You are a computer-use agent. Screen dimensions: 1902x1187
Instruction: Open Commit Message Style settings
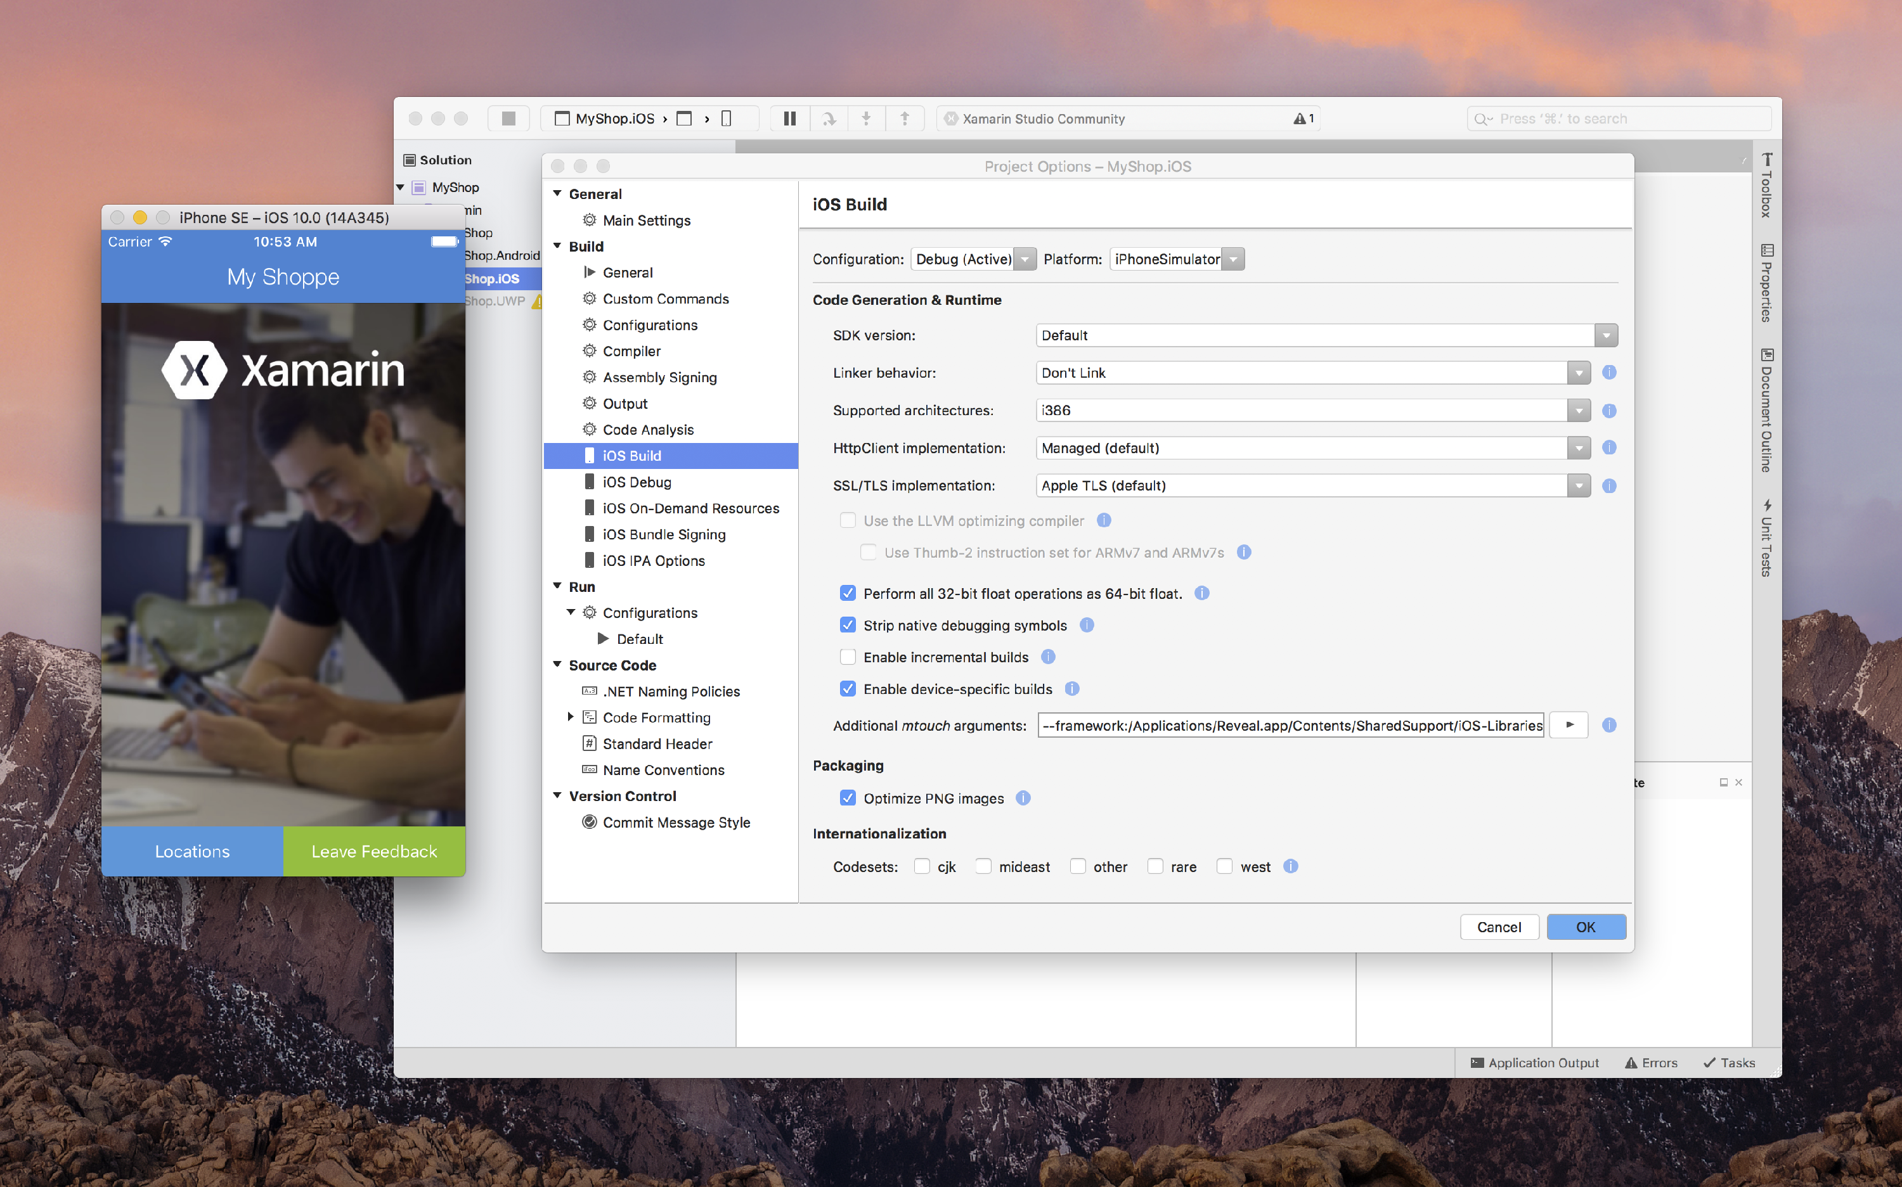[x=676, y=822]
